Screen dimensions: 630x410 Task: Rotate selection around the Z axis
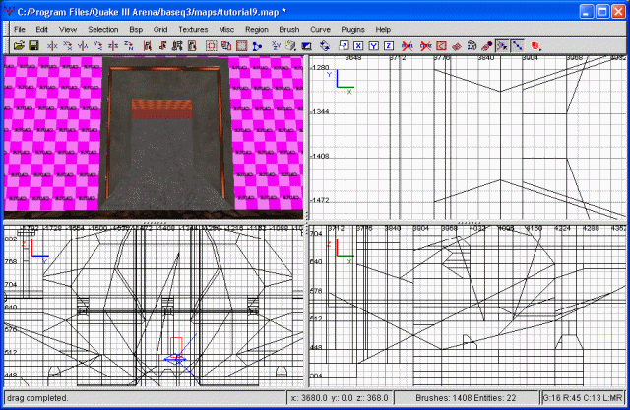[128, 46]
